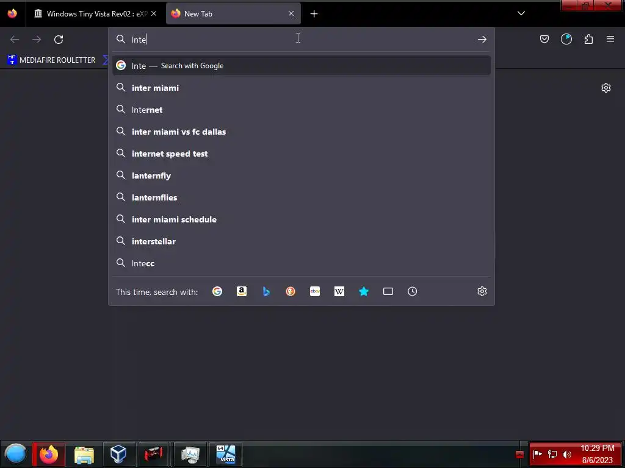
Task: Pick the 'lanternflies' suggestion
Action: tap(302, 197)
